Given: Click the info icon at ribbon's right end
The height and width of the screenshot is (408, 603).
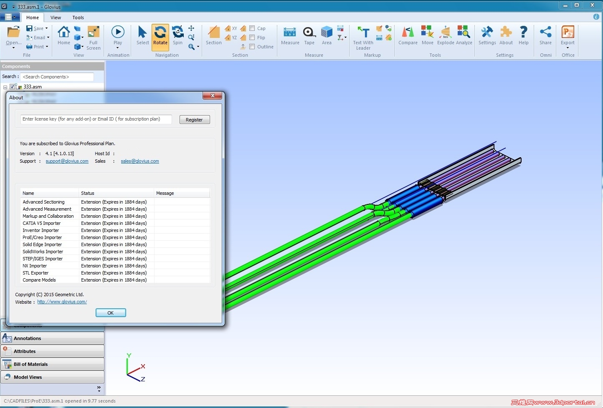Looking at the screenshot, I should [x=596, y=17].
